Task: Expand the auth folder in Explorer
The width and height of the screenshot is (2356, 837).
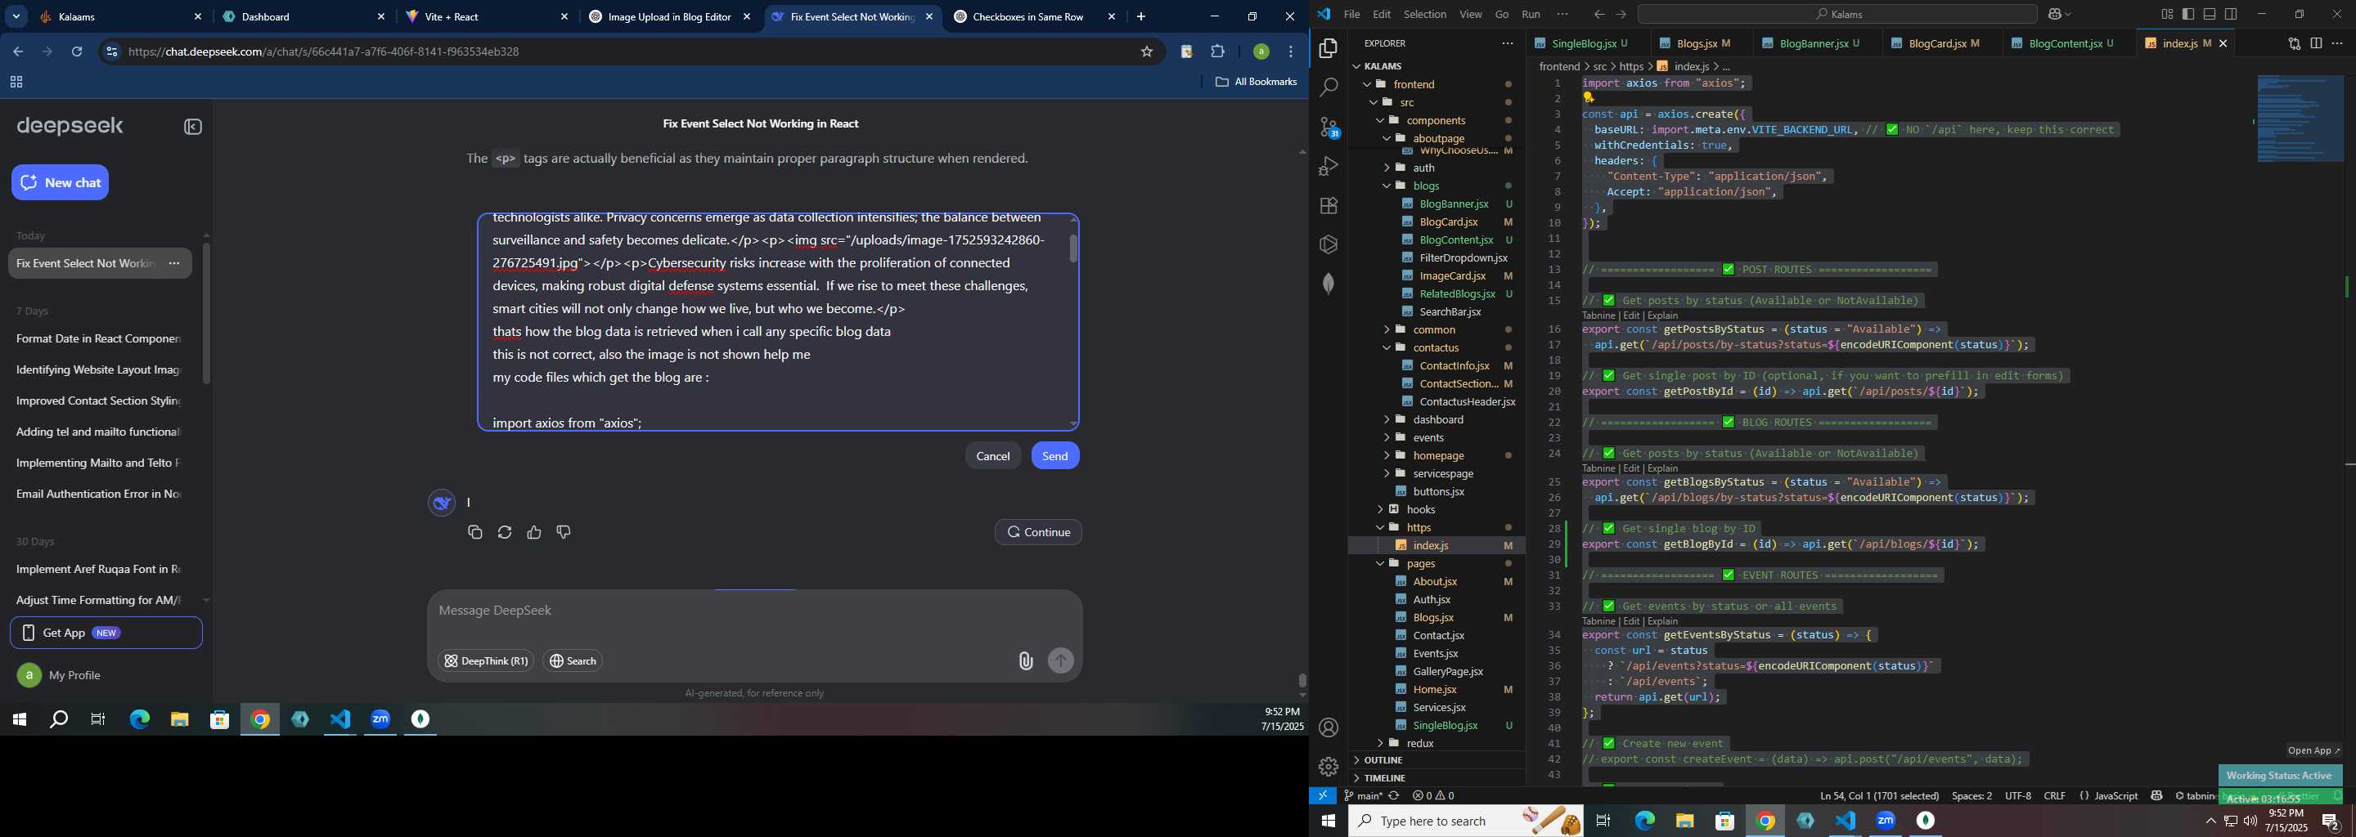Action: (x=1423, y=168)
